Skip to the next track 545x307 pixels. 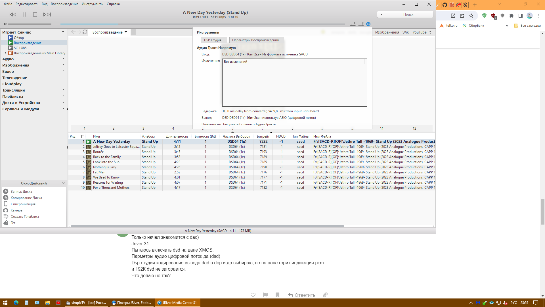(47, 14)
